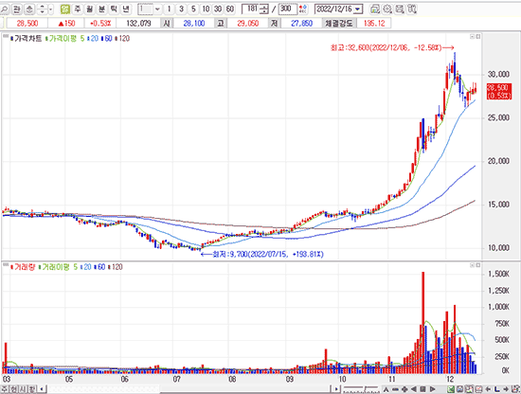Viewport: 521px width, 394px height.
Task: Click the volume chart panel grip handle
Action: point(6,265)
